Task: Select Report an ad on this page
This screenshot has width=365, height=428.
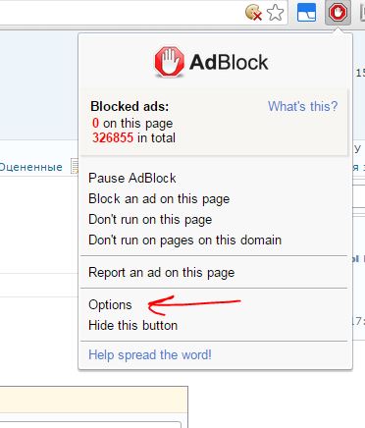Action: point(162,273)
